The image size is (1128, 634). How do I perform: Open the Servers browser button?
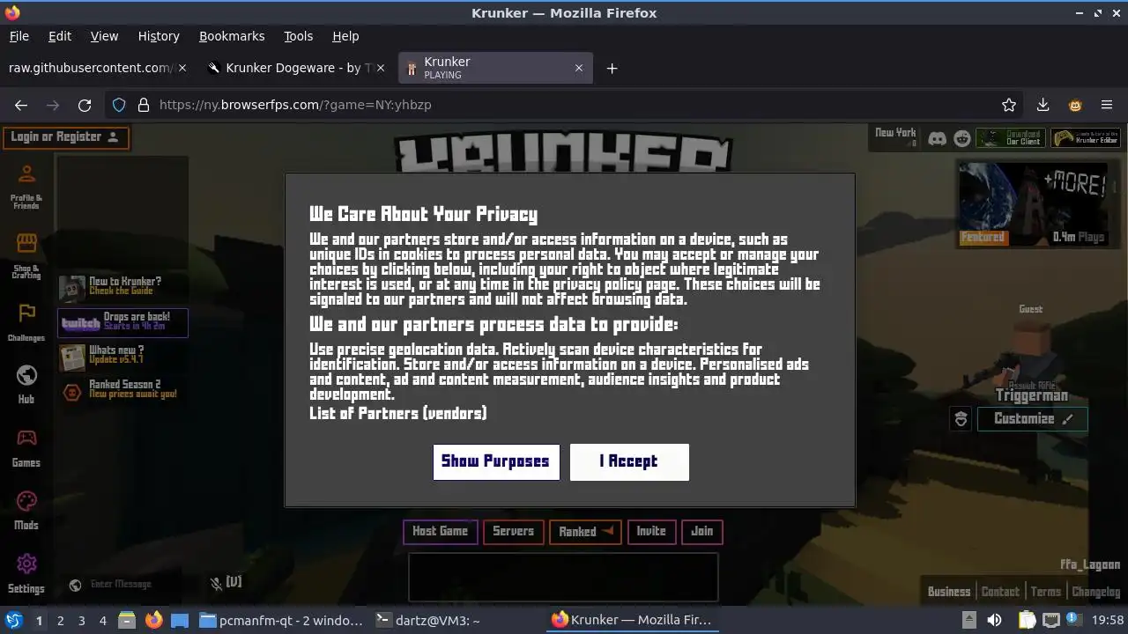(x=513, y=532)
